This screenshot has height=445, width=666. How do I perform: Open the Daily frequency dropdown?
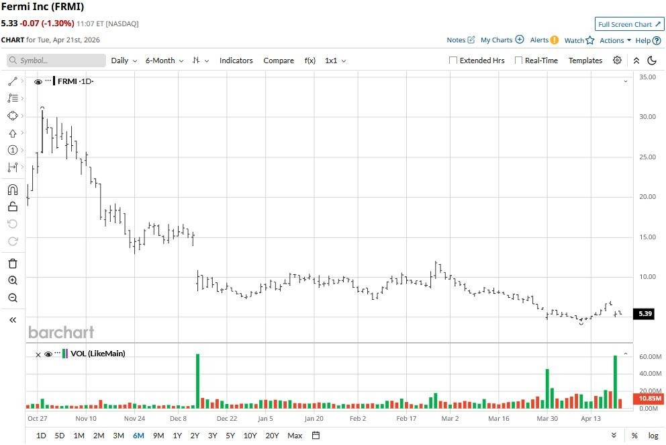[x=124, y=60]
